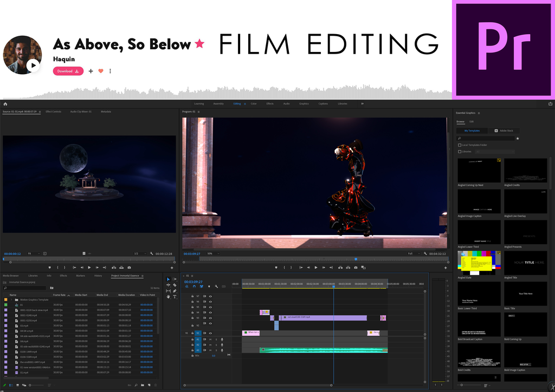Screen dimensions: 555x392
Task: Expand the Motion Graphics Template bin
Action: point(11,300)
